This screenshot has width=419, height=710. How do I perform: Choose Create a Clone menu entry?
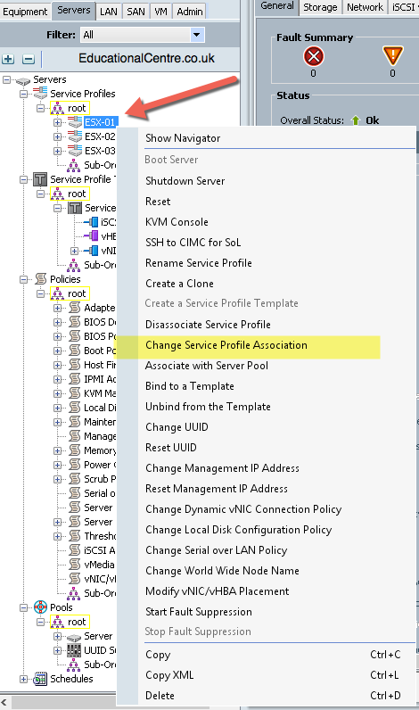click(x=180, y=284)
